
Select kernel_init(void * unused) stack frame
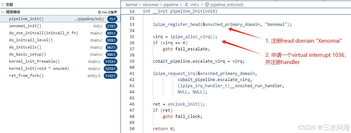(x=60, y=69)
